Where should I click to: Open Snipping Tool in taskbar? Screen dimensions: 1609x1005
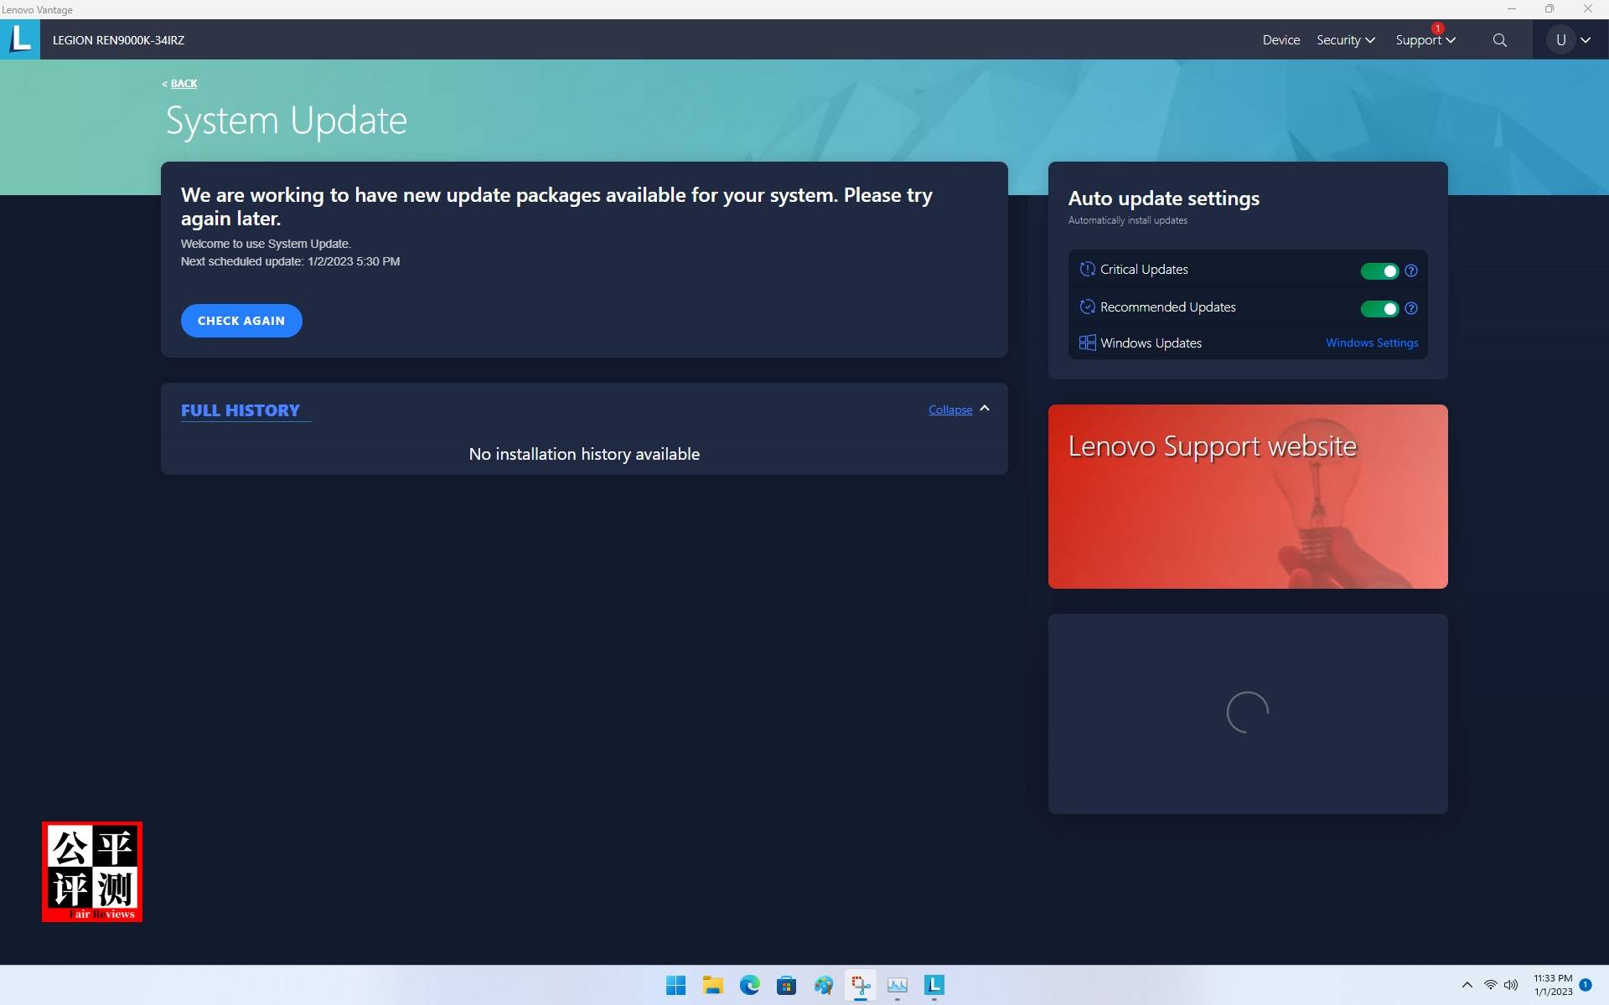[x=860, y=985]
